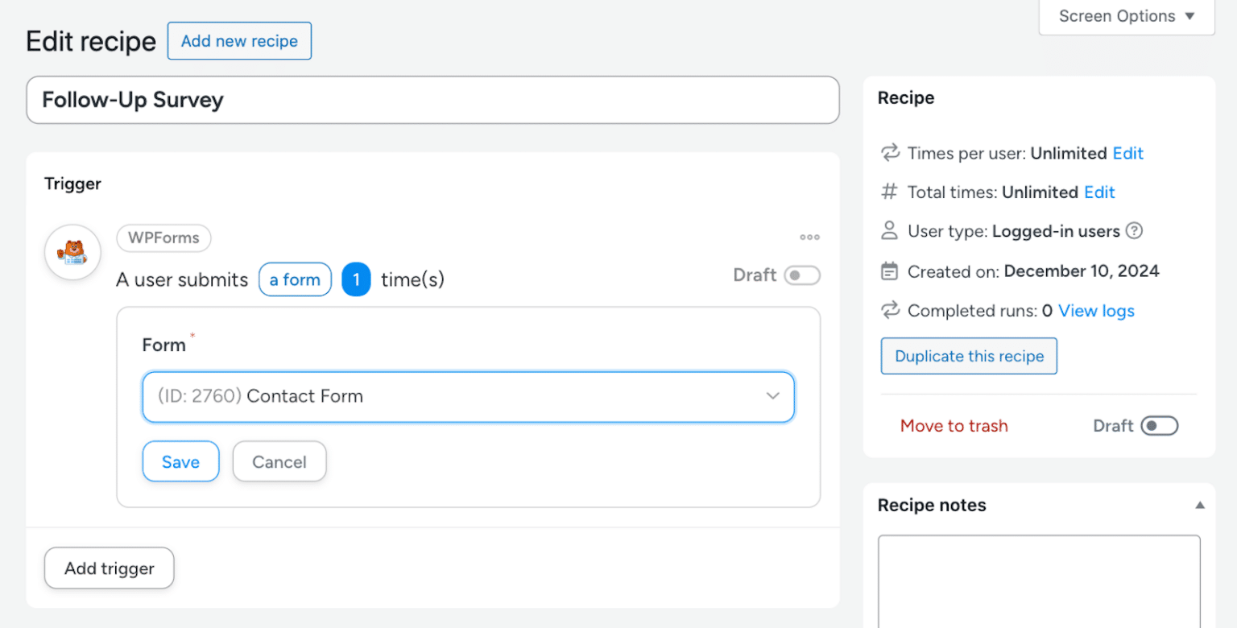Click the user icon next to User type
1237x628 pixels.
(x=889, y=231)
